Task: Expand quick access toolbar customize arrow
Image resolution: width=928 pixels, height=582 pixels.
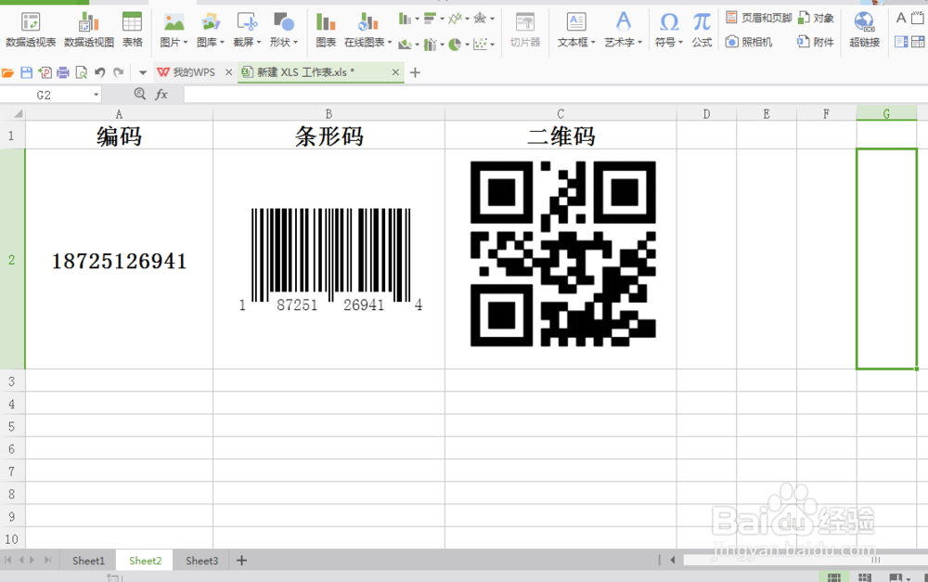Action: (143, 72)
